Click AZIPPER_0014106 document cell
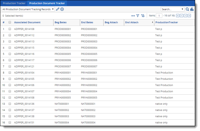Viewport: 200px width, 131px height. coord(24,85)
